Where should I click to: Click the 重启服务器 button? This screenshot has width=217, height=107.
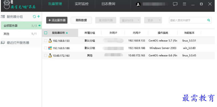coord(106,20)
